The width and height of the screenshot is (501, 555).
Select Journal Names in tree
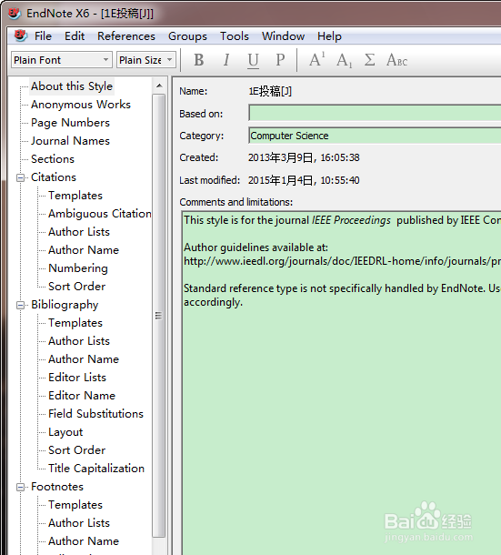[x=70, y=141]
